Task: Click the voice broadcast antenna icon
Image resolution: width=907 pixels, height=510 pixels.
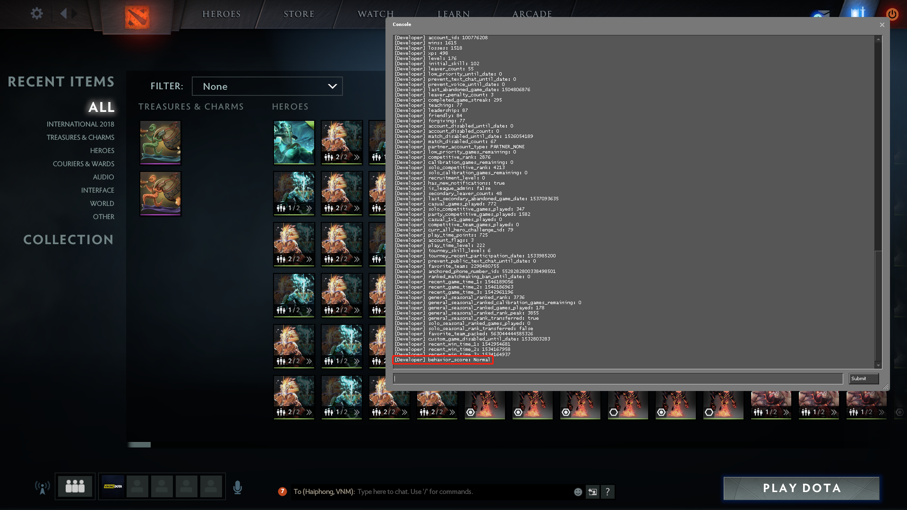Action: 43,487
